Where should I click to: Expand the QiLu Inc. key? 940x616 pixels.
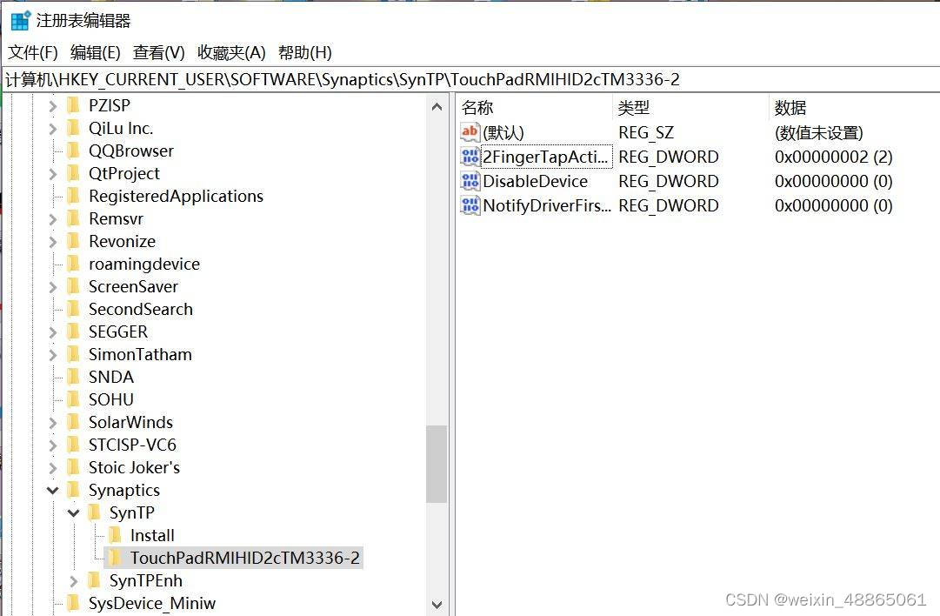point(53,129)
